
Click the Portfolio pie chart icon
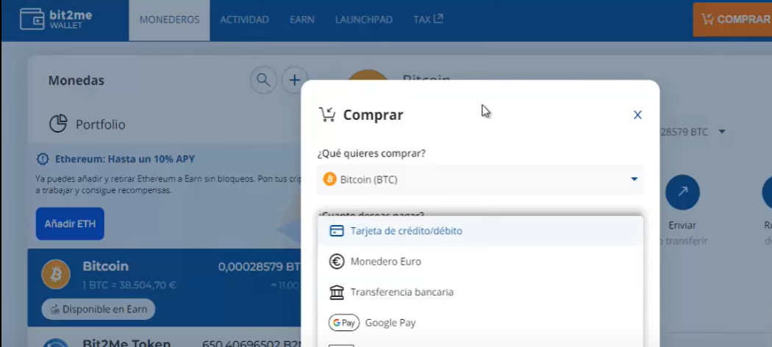coord(58,124)
